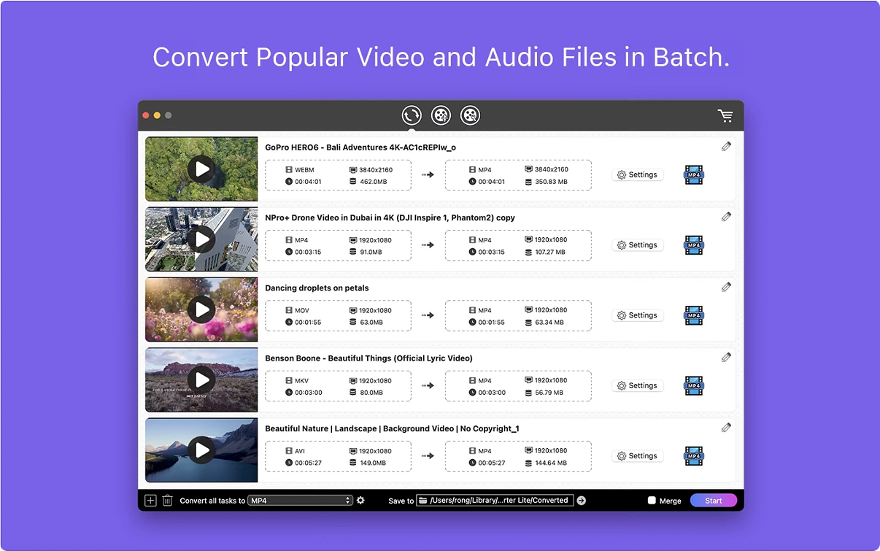Edit name of Benson Boone video
Image resolution: width=880 pixels, height=551 pixels.
(x=726, y=358)
